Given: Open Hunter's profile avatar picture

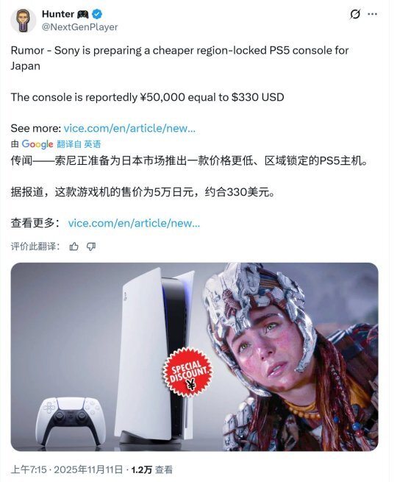Looking at the screenshot, I should (x=24, y=21).
